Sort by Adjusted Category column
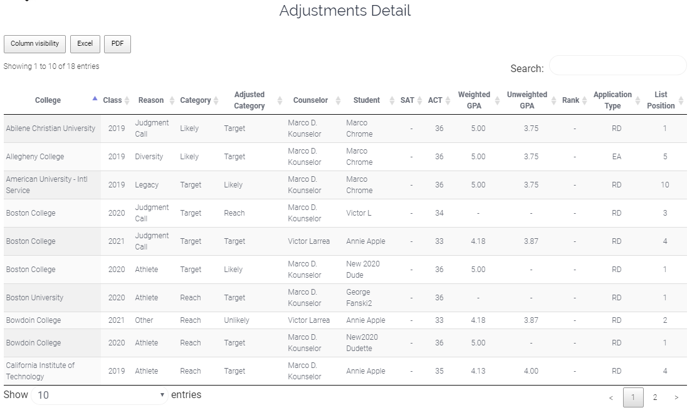692x410 pixels. click(249, 100)
